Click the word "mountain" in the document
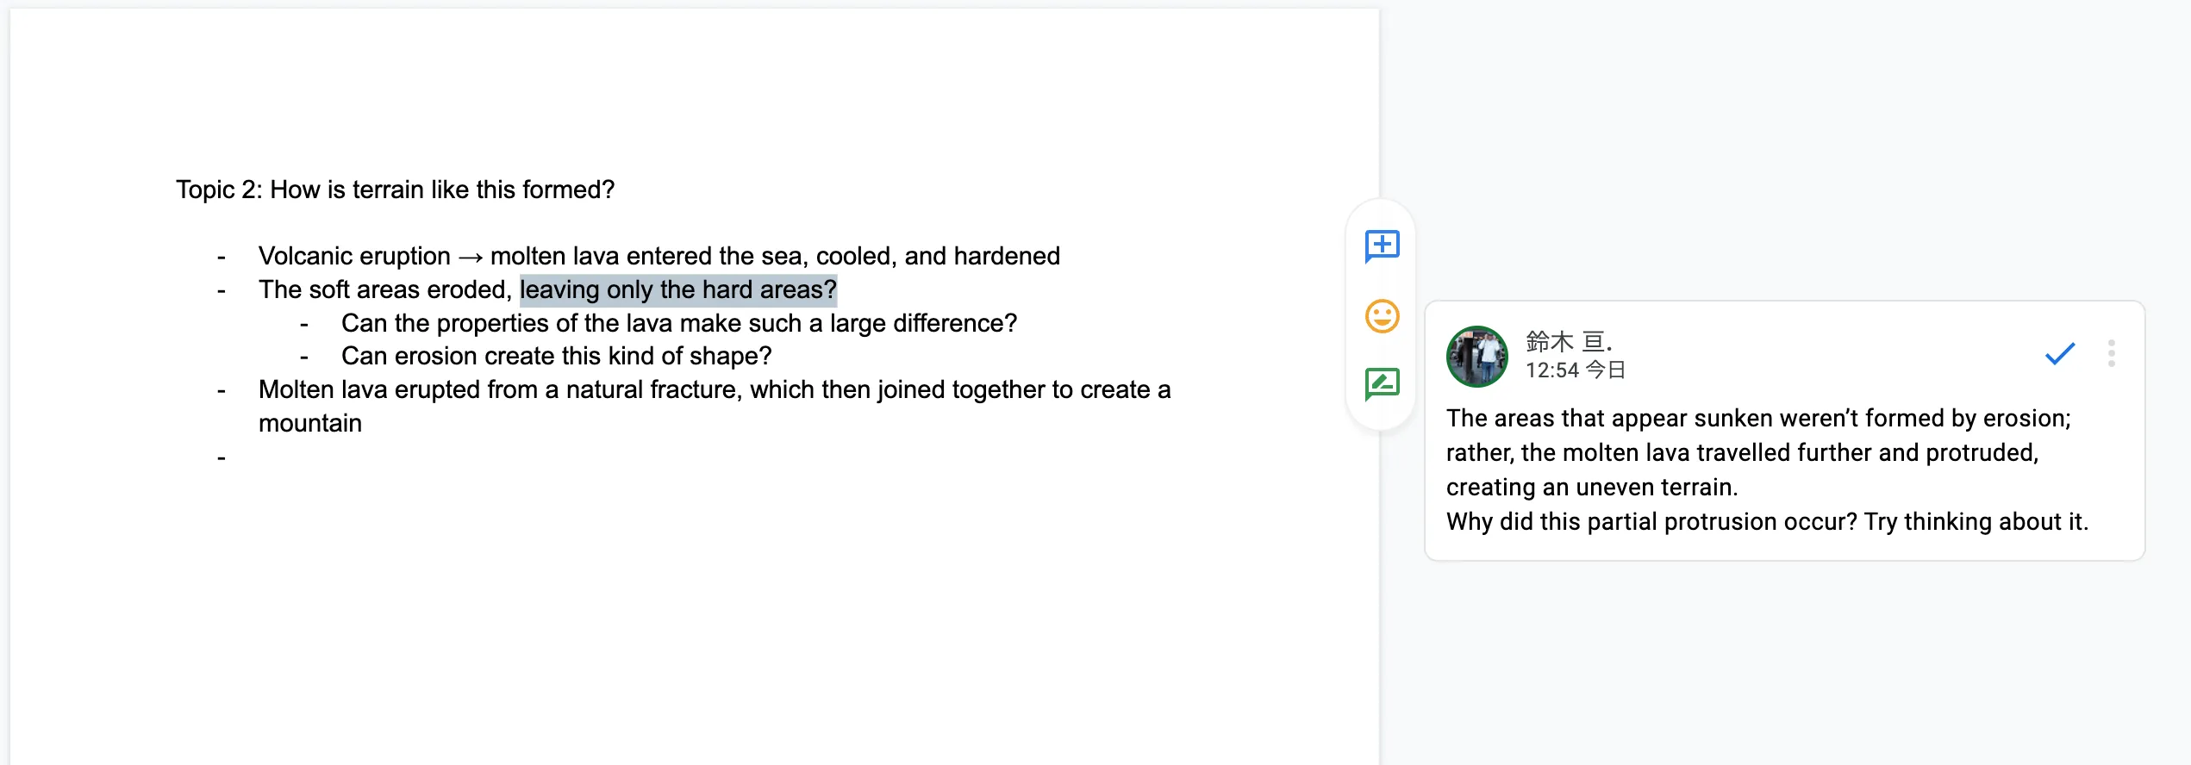The image size is (2191, 765). click(x=310, y=423)
